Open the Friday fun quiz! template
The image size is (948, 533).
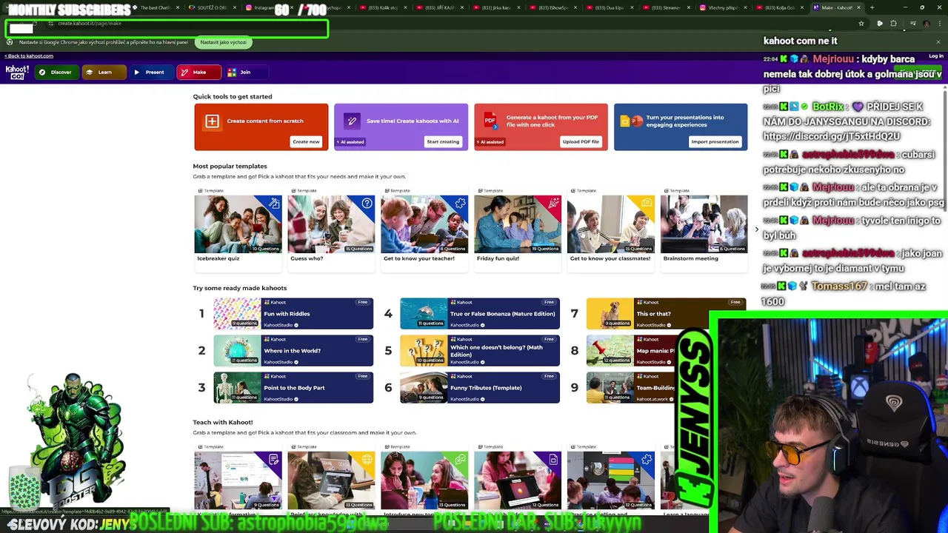tap(518, 228)
